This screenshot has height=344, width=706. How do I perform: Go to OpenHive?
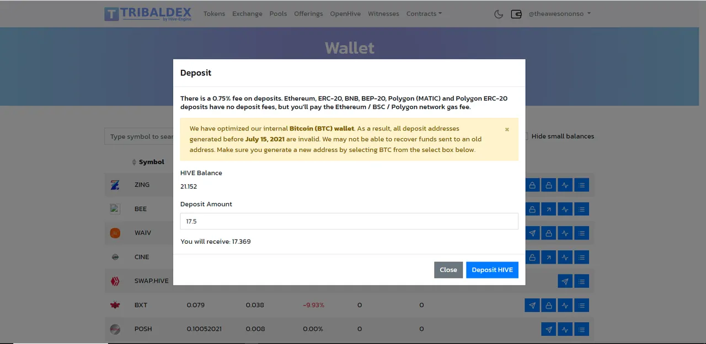pyautogui.click(x=345, y=14)
